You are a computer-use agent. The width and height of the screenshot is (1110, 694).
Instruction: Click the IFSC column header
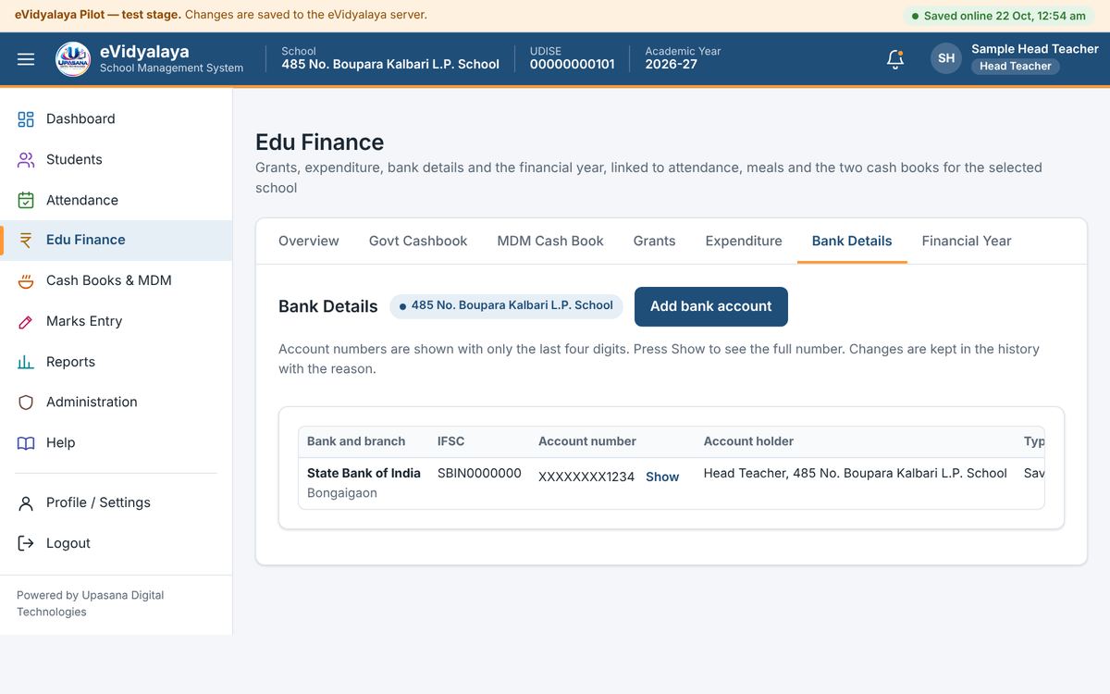click(x=451, y=441)
